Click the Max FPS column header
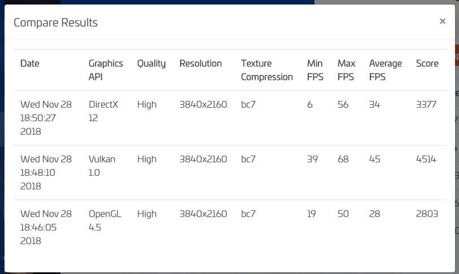The width and height of the screenshot is (459, 274). 346,70
